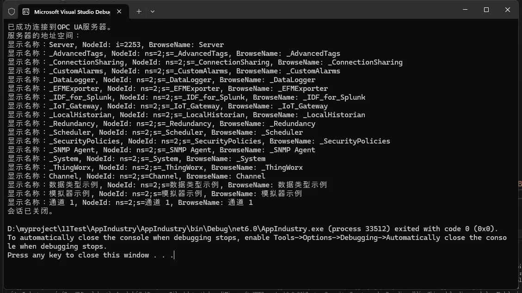Viewport: 522px width, 293px height.
Task: Click the _SecurityPolicies output line
Action: tap(199, 141)
